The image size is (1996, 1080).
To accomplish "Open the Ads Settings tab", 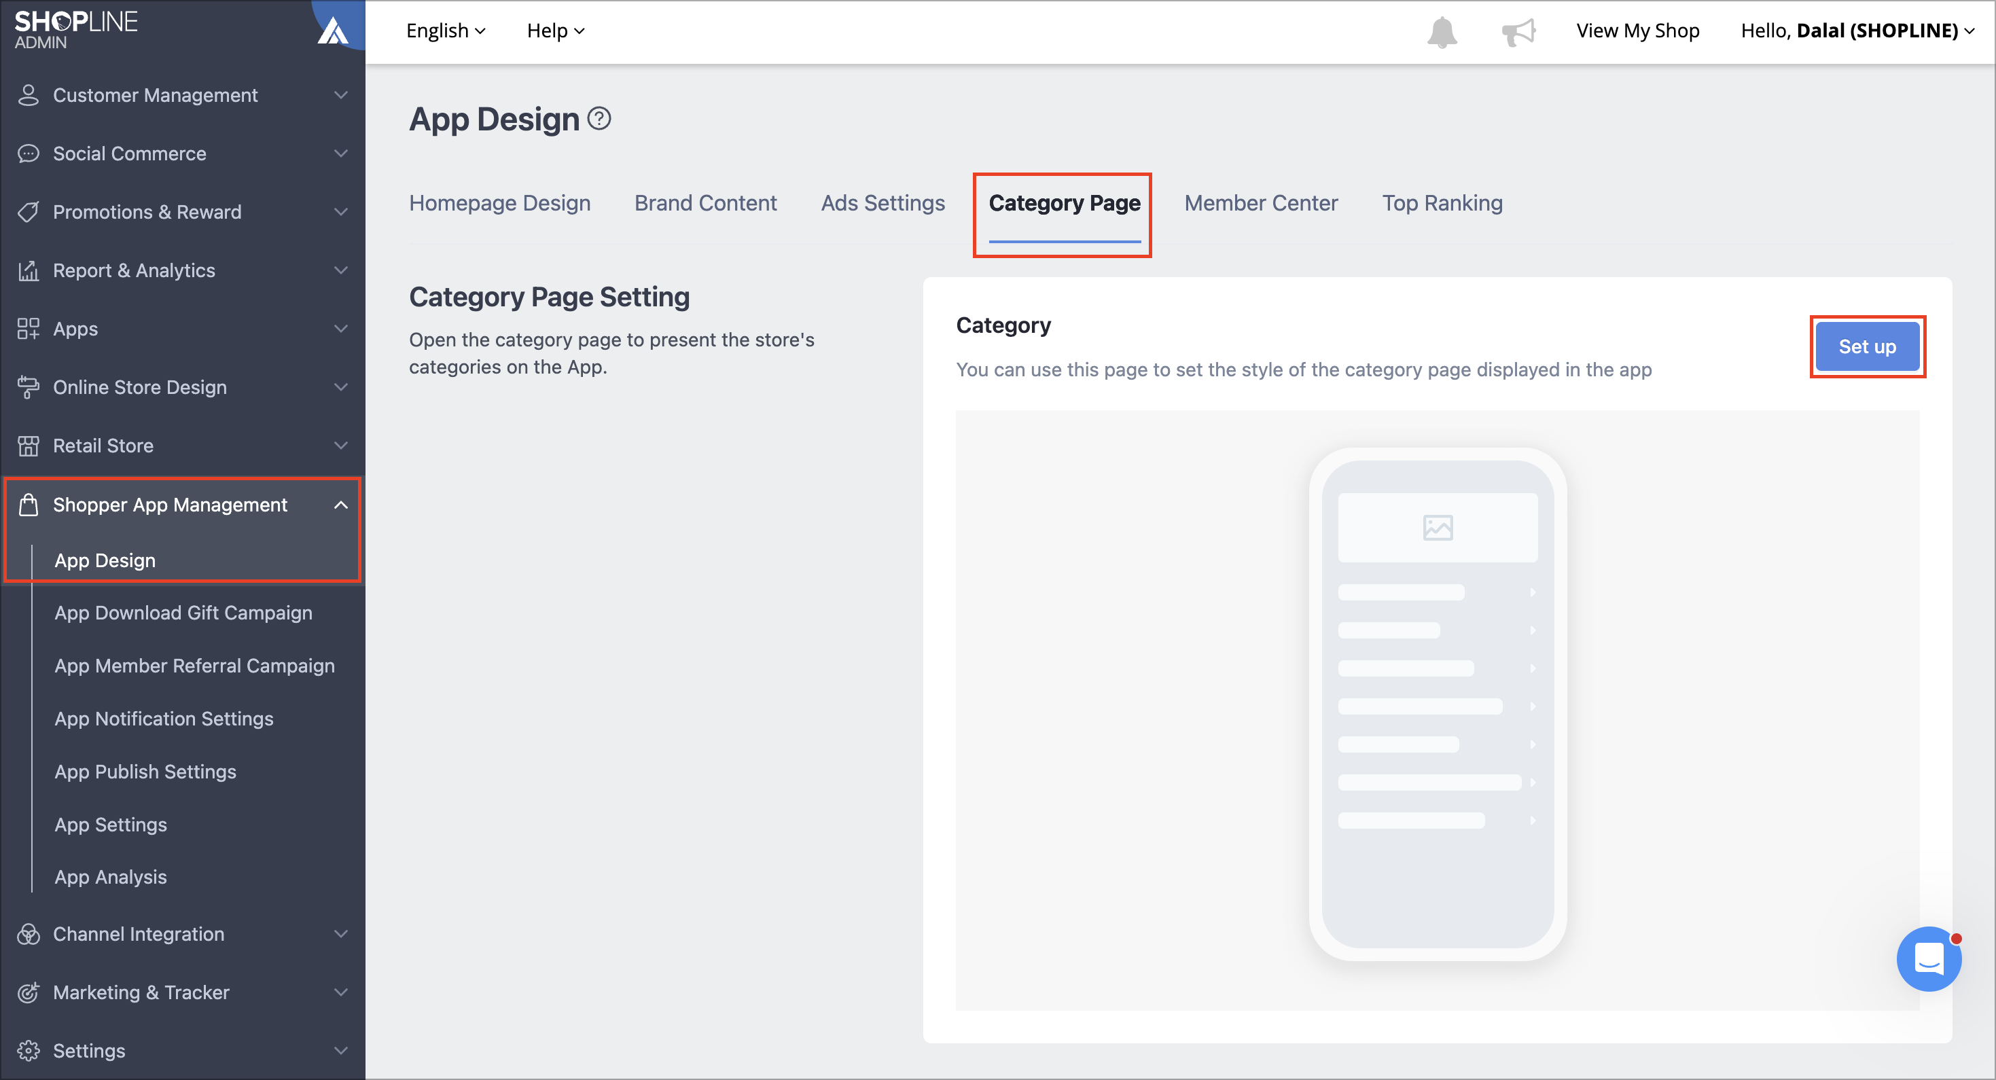I will [x=883, y=203].
